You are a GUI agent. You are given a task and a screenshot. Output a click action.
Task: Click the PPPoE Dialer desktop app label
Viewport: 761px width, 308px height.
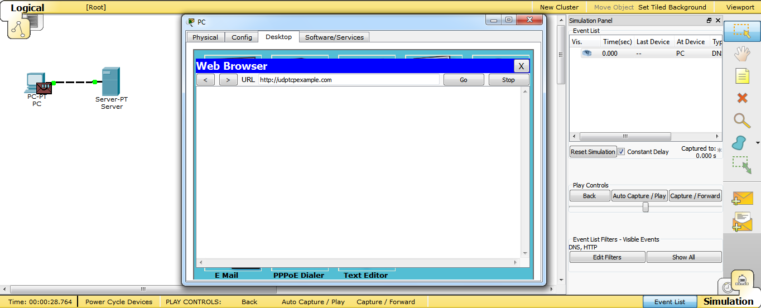coord(298,275)
